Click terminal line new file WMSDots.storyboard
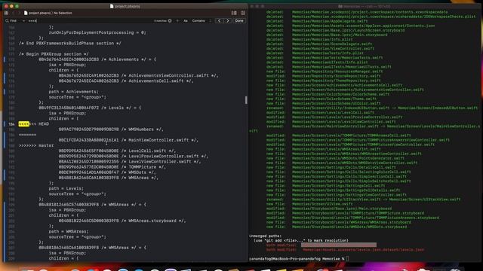Image resolution: width=483 pixels, height=271 pixels. pos(337,227)
